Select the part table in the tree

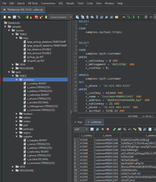tap(26, 125)
